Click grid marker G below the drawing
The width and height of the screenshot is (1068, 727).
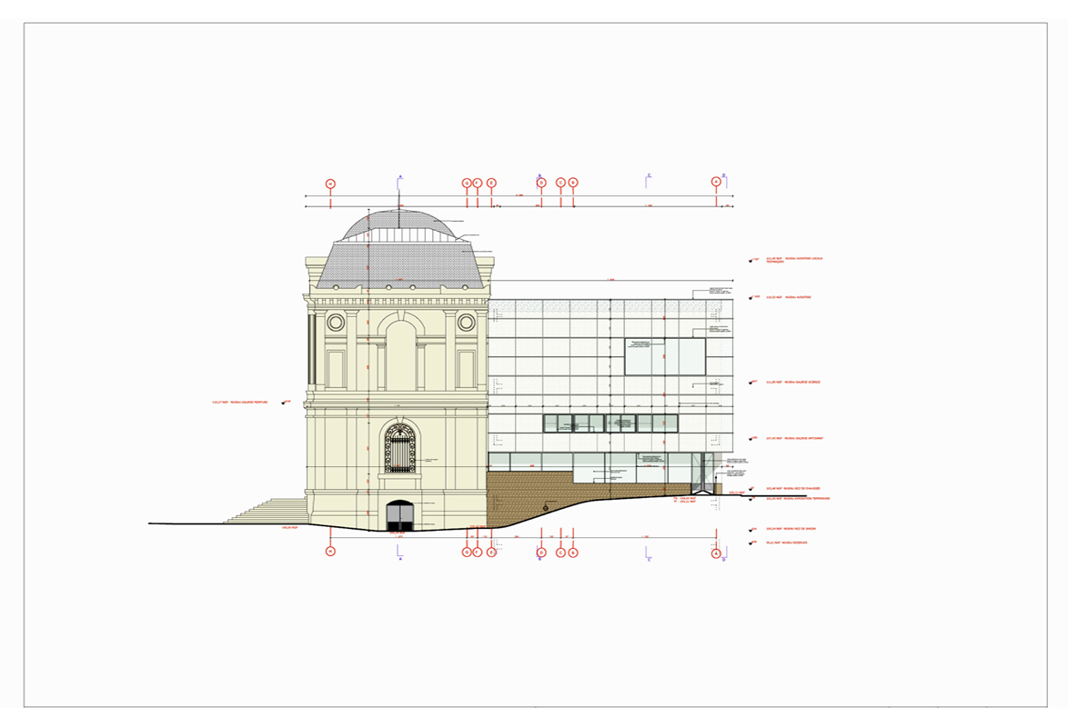coord(467,552)
